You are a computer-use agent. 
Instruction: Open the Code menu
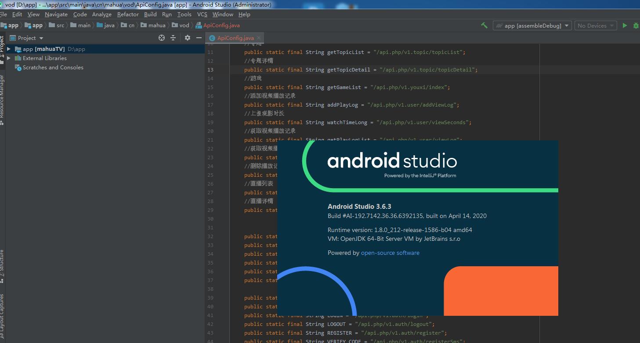(80, 14)
